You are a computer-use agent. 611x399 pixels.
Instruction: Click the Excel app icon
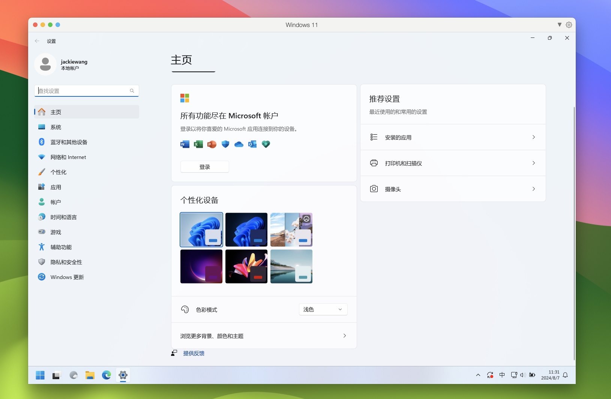coord(198,144)
